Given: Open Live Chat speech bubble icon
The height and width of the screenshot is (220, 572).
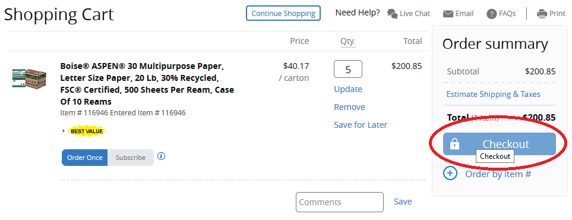Looking at the screenshot, I should (x=392, y=14).
